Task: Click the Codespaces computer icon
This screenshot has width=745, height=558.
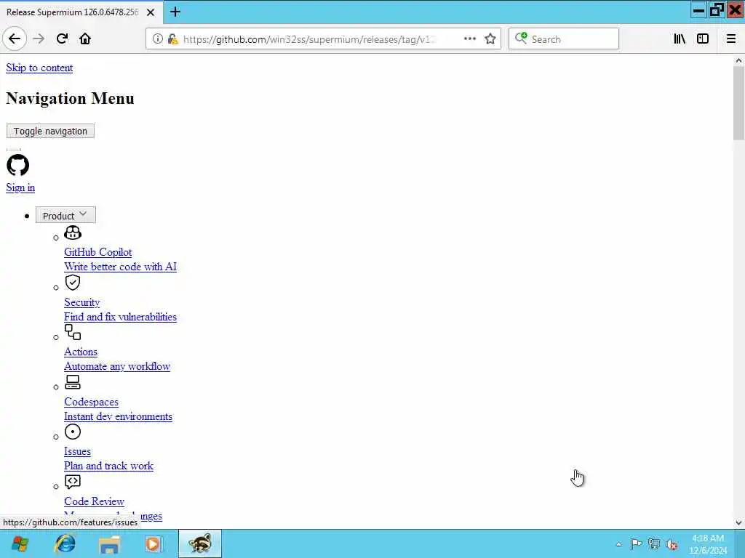Action: click(73, 382)
